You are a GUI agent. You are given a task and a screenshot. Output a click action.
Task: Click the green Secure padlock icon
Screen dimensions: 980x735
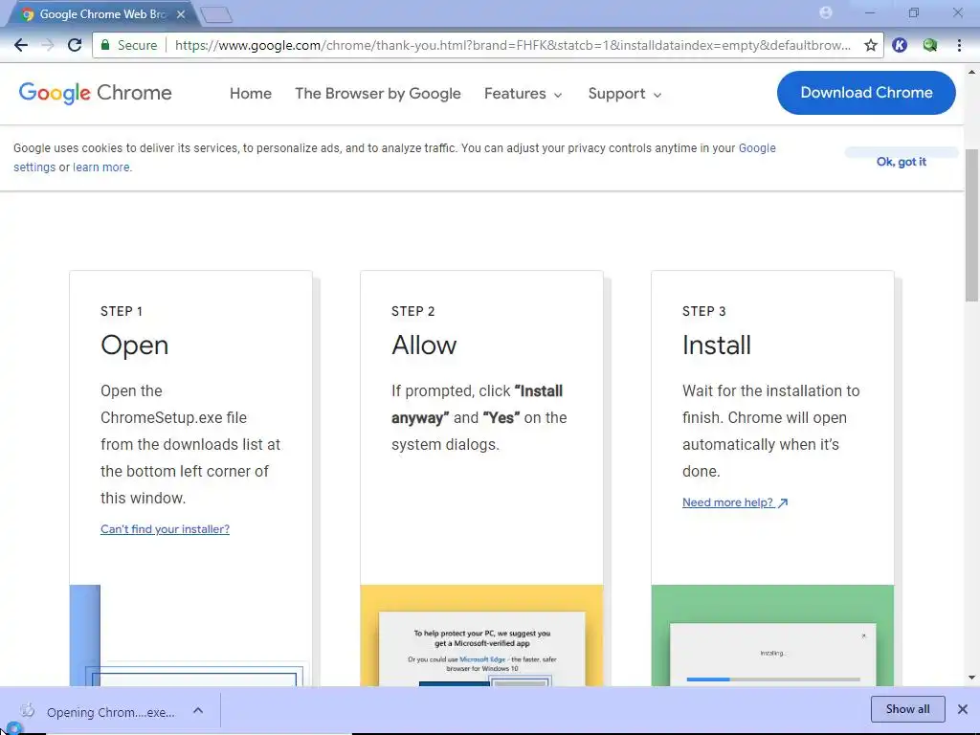pyautogui.click(x=105, y=45)
